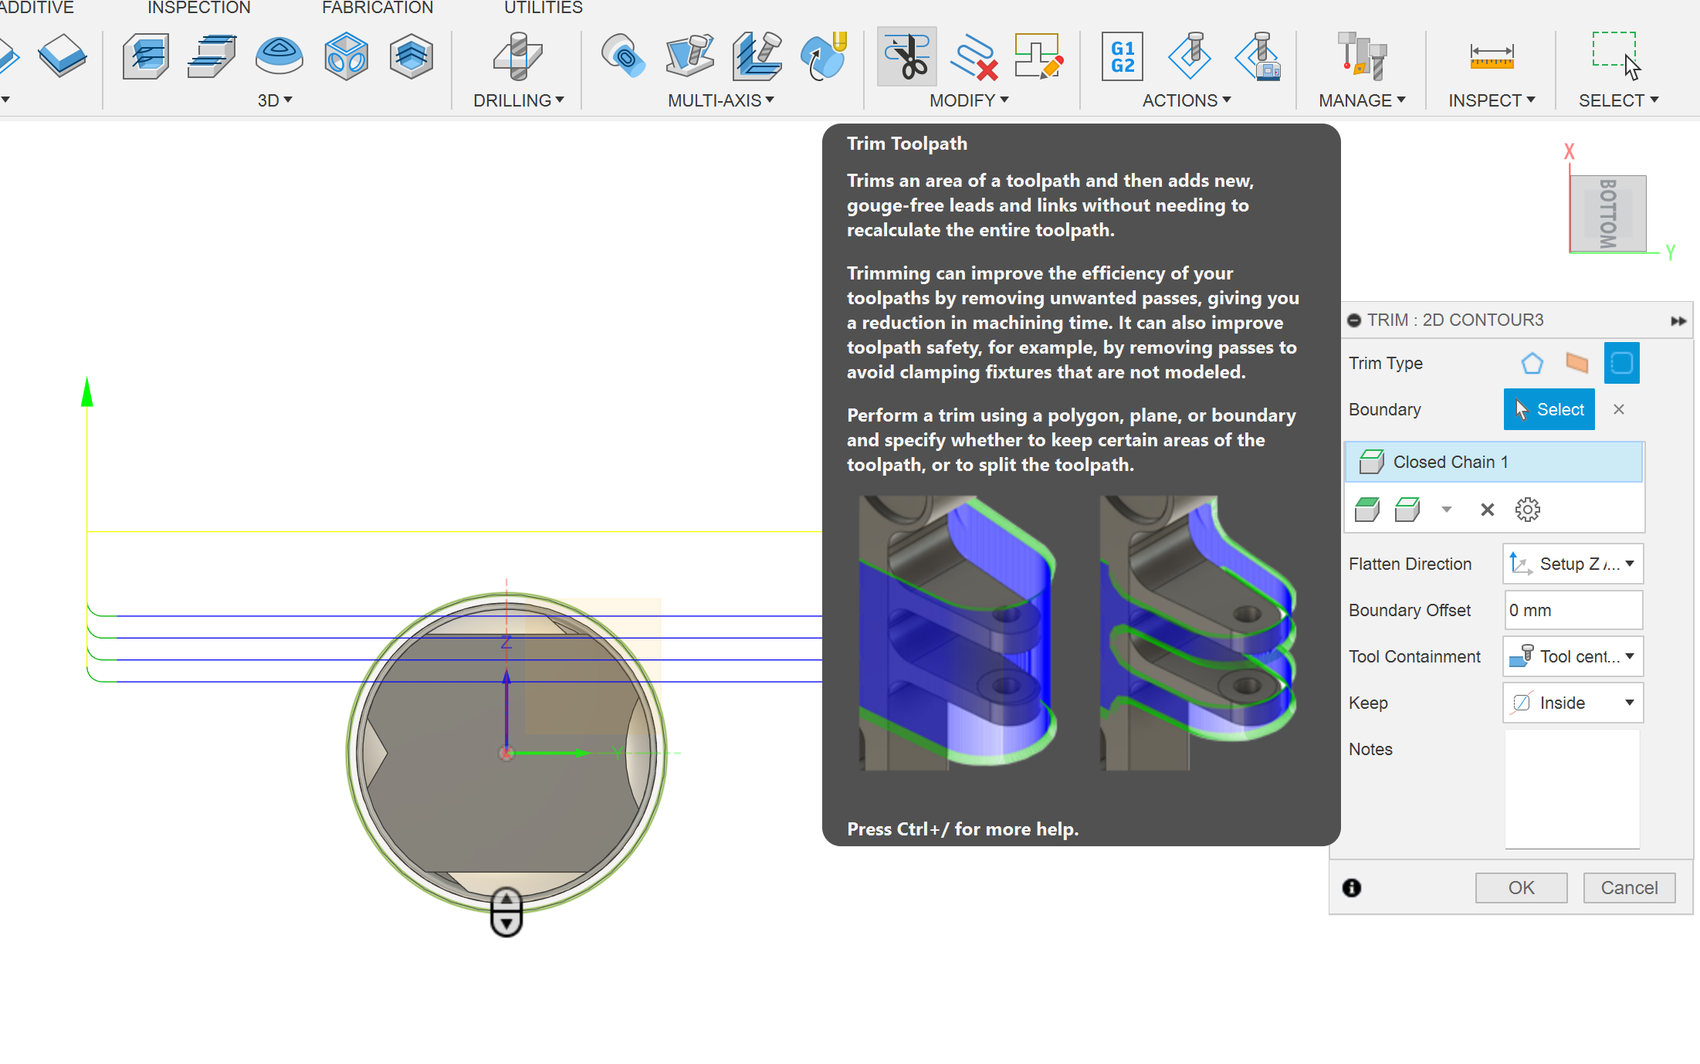Select the Drill tool icon
Image resolution: width=1700 pixels, height=1064 pixels.
pyautogui.click(x=518, y=56)
